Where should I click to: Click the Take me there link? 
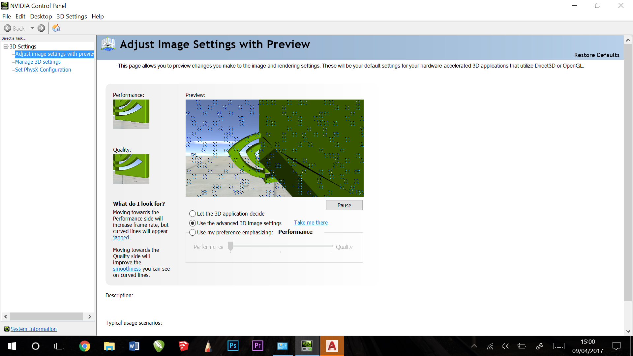(311, 223)
